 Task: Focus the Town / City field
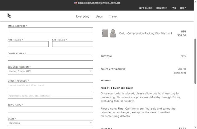pos(50,109)
